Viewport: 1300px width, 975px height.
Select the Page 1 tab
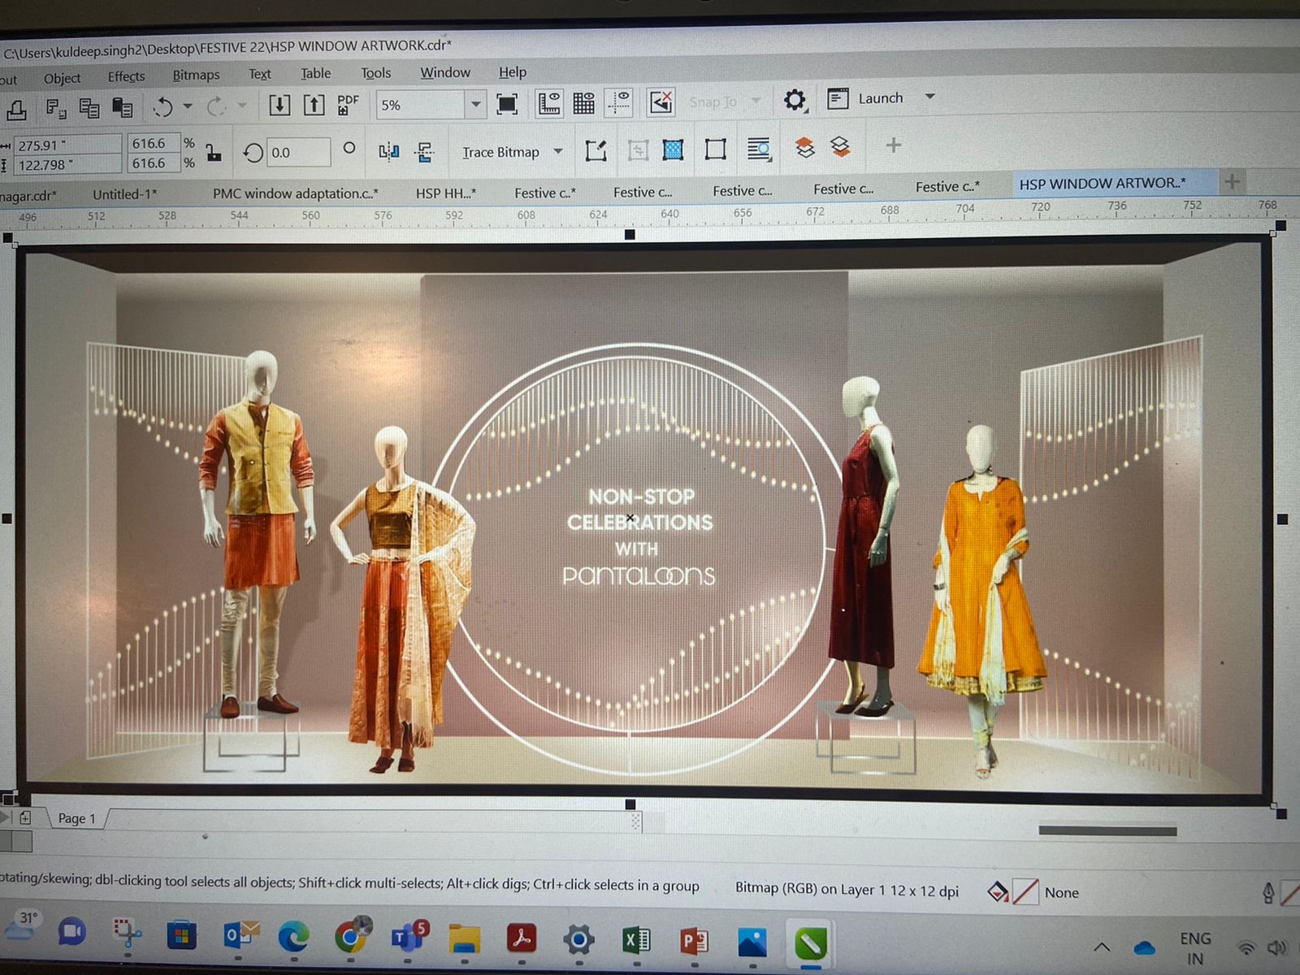coord(76,818)
